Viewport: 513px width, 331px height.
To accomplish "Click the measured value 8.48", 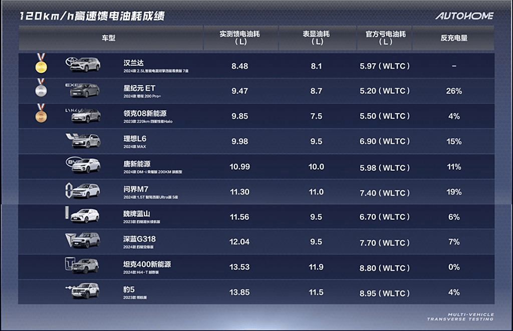I will [240, 66].
